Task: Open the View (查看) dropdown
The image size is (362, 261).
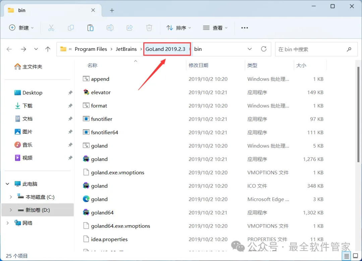Action: 215,28
